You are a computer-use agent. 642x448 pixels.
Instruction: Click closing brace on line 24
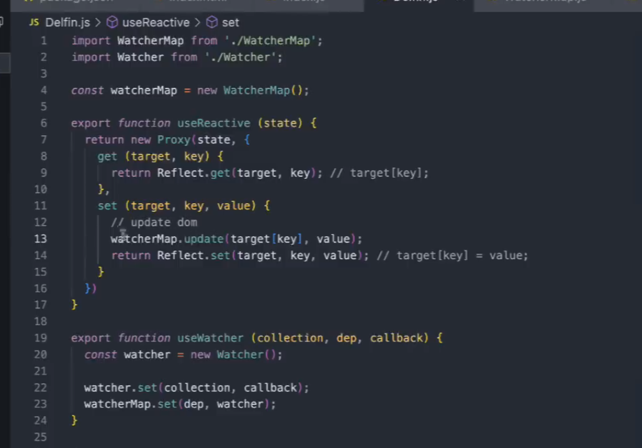coord(74,420)
